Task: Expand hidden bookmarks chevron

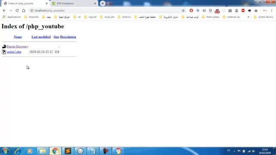Action: click(x=248, y=17)
